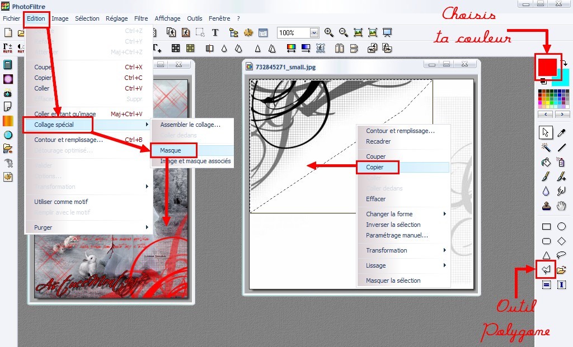Screen dimensions: 573x347
Task: Select the Clone stamp tool
Action: click(x=546, y=206)
